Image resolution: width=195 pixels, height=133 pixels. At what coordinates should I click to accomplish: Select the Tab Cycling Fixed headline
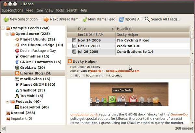coord(133,40)
